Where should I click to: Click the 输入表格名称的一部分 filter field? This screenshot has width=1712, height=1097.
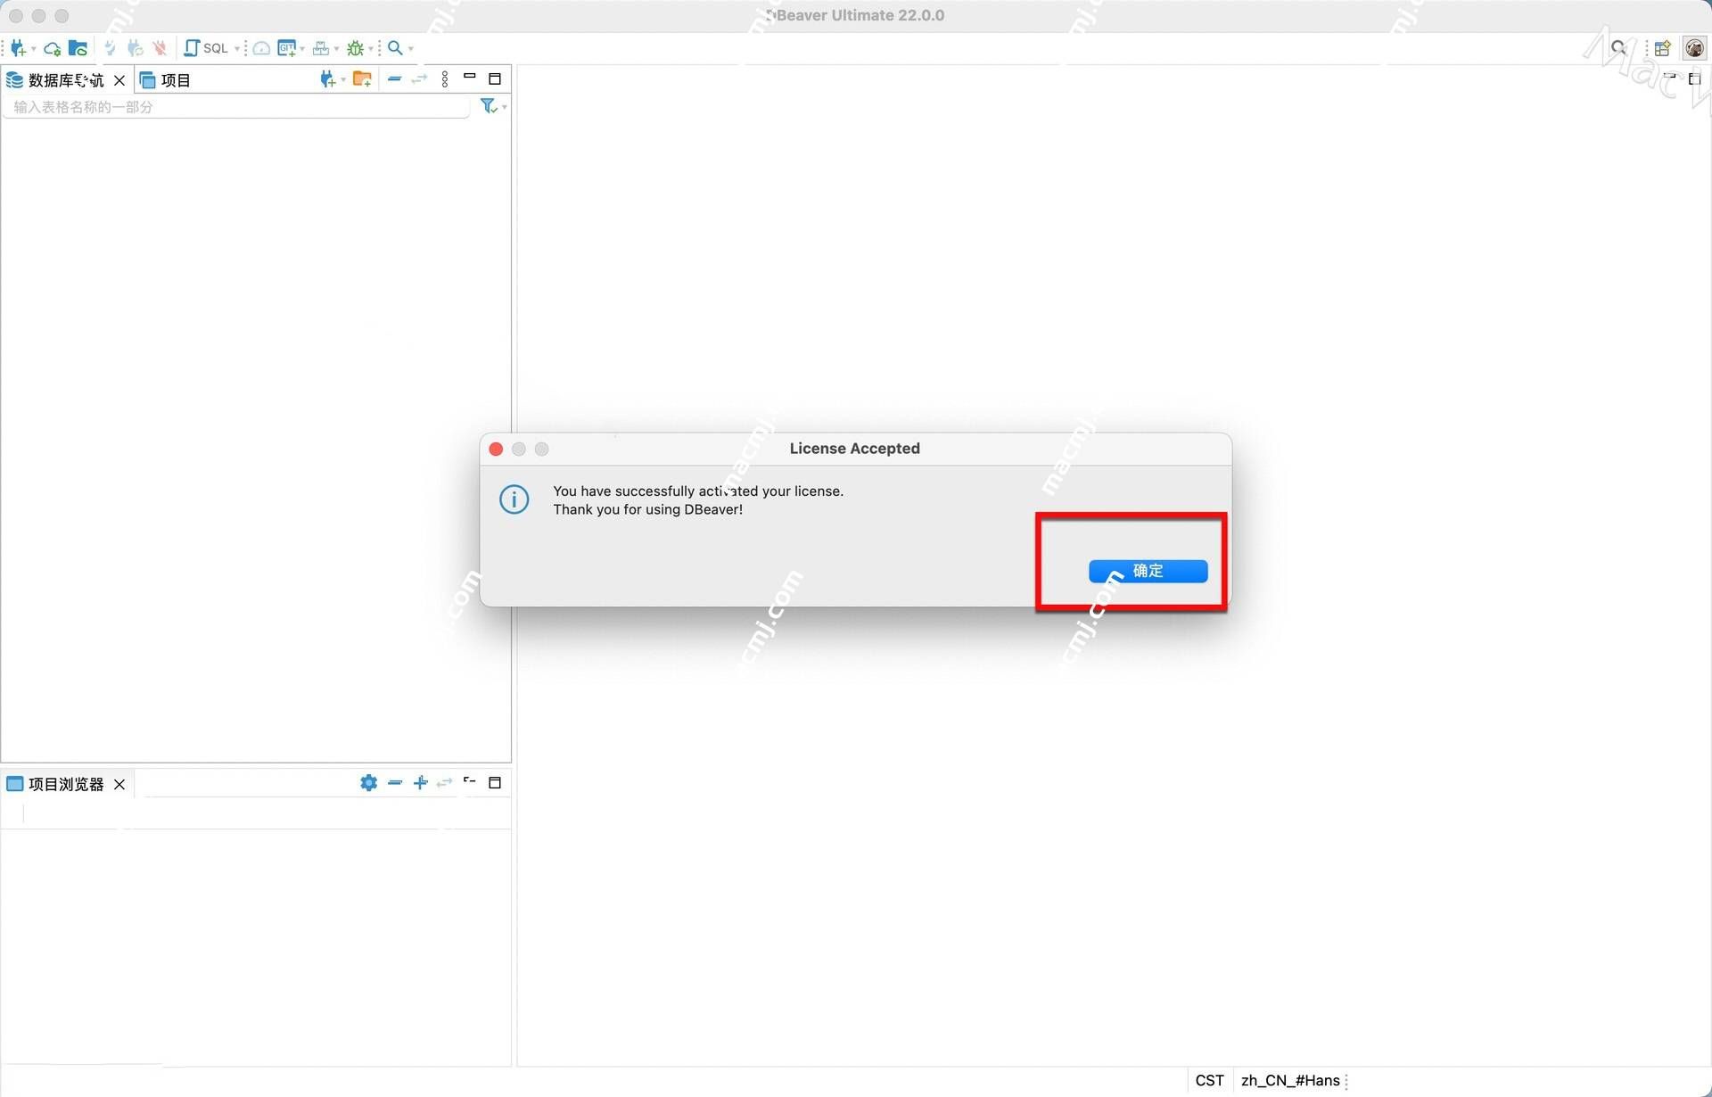pyautogui.click(x=236, y=107)
